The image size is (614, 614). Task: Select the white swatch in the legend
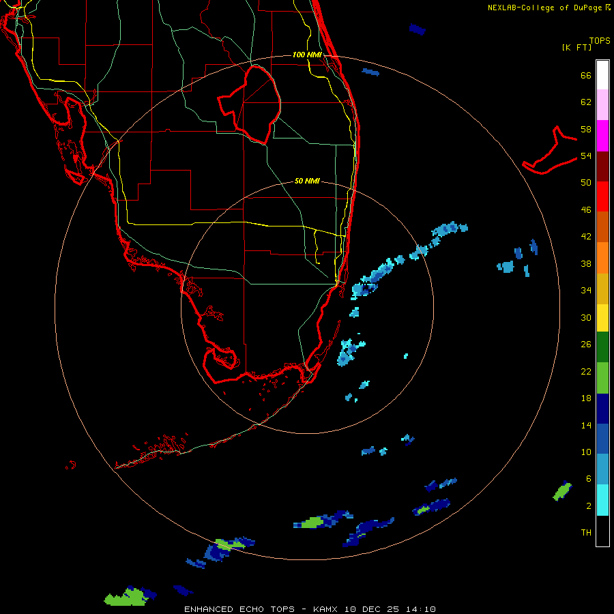[602, 75]
